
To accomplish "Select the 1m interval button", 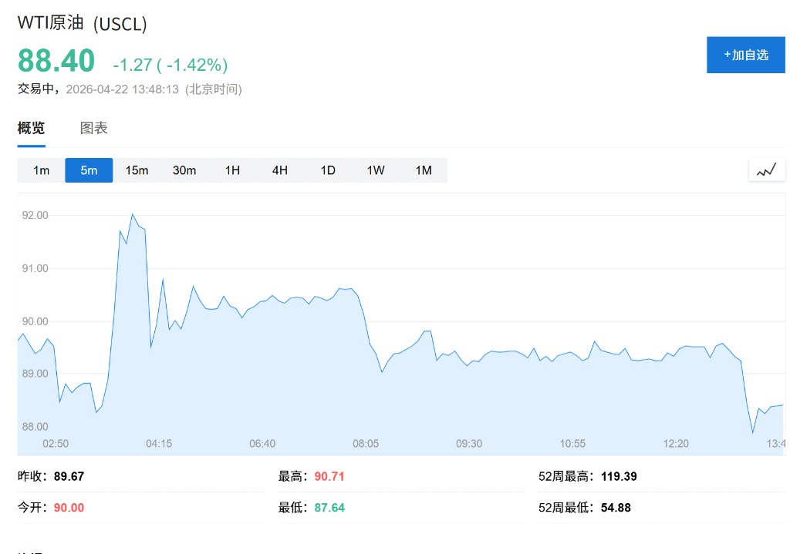I will (41, 170).
